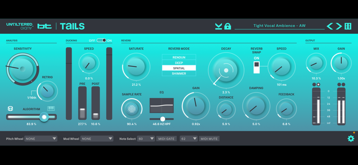The height and width of the screenshot is (165, 358).
Task: Click the 2.3 % decay value
Action: 226,92
